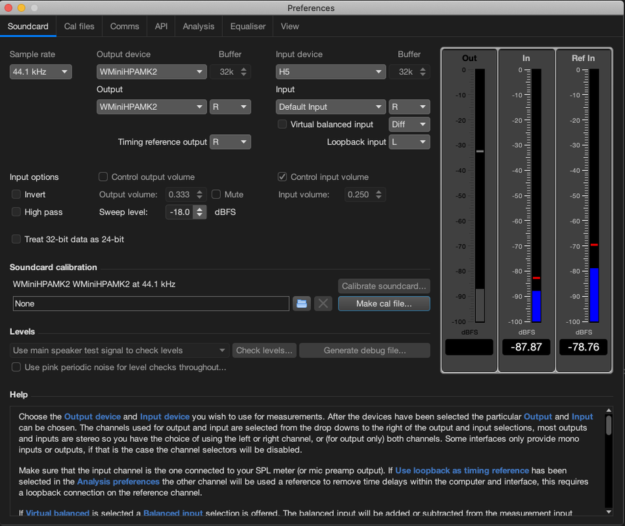The width and height of the screenshot is (625, 526).
Task: Click the Sweep level stepper arrows
Action: pos(200,212)
